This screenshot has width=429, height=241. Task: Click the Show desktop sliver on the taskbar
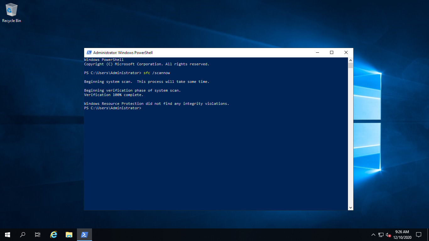pos(428,234)
